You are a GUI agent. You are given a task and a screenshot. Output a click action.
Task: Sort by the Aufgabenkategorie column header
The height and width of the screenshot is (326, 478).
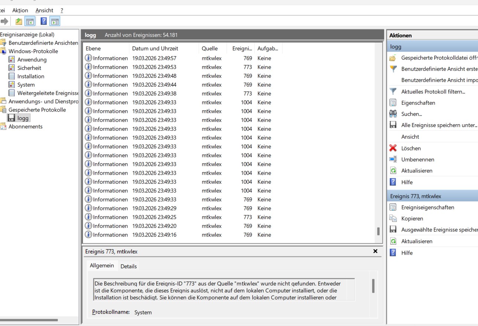(269, 48)
